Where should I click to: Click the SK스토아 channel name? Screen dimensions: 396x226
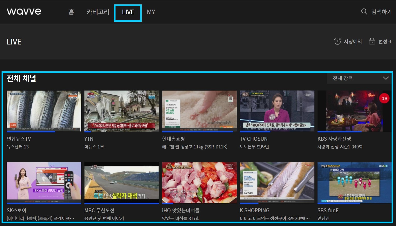[17, 210]
